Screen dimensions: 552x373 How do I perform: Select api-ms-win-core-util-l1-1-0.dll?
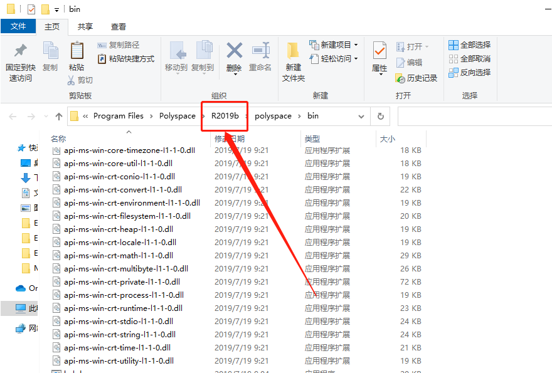coord(119,163)
